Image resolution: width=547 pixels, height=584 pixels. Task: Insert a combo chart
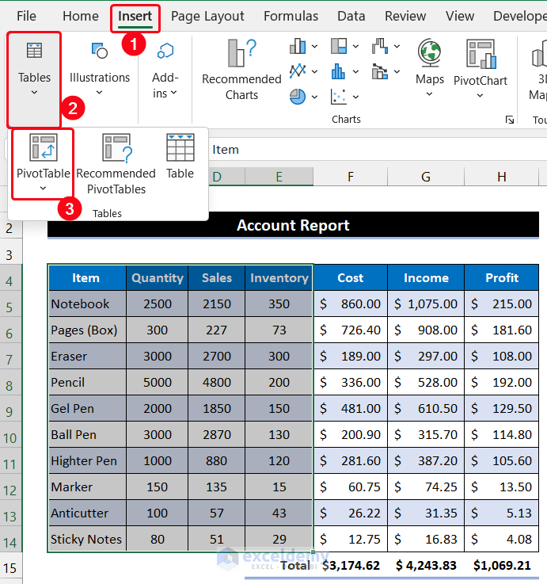(379, 71)
